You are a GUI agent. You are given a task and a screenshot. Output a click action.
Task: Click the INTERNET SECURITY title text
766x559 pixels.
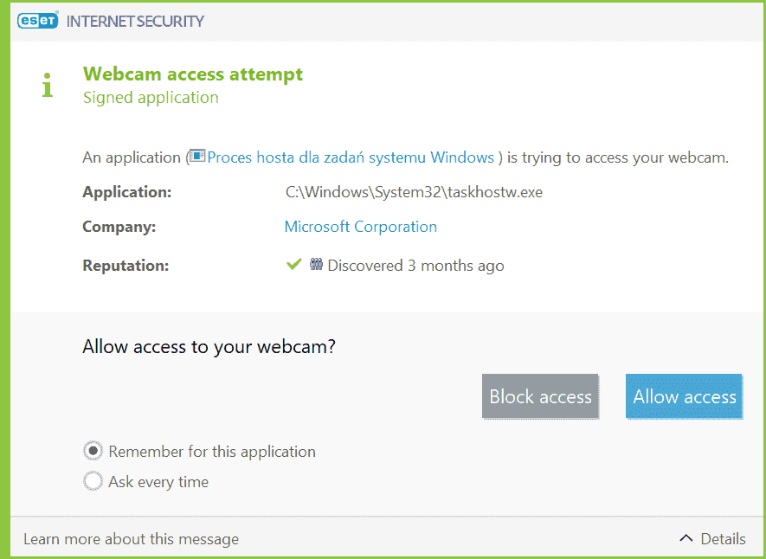click(x=135, y=21)
